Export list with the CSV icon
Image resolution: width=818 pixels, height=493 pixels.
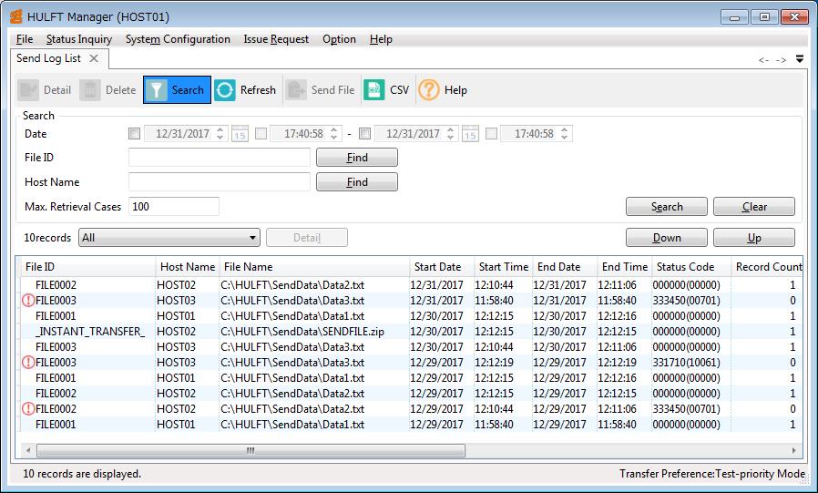click(374, 89)
